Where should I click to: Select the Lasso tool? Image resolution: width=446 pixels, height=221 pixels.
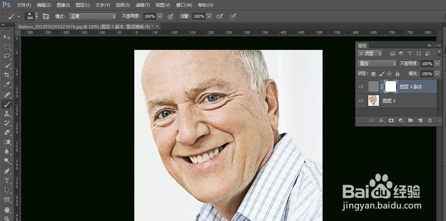(7, 56)
